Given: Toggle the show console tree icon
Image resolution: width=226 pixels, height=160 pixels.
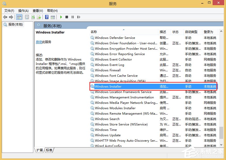Looking at the screenshot, I should [x=19, y=17].
